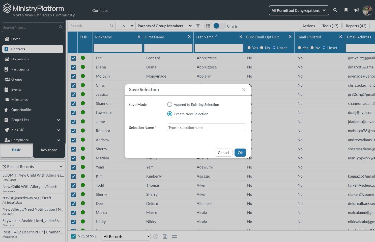Click Ok in Save Selection dialog

pyautogui.click(x=240, y=153)
